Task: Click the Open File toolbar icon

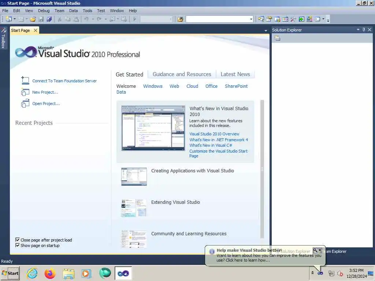Action: [33, 19]
